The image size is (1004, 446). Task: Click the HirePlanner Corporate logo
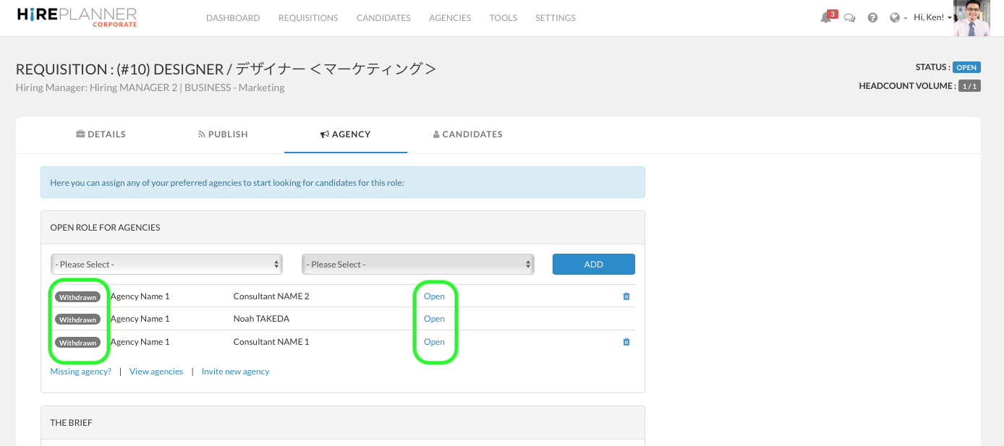click(x=76, y=17)
